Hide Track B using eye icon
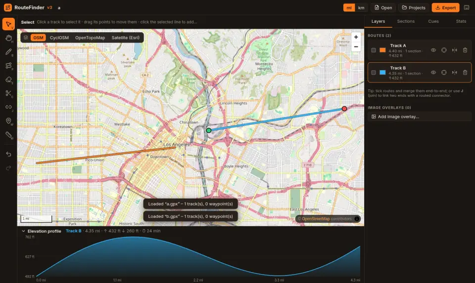This screenshot has height=283, width=475. pyautogui.click(x=433, y=73)
